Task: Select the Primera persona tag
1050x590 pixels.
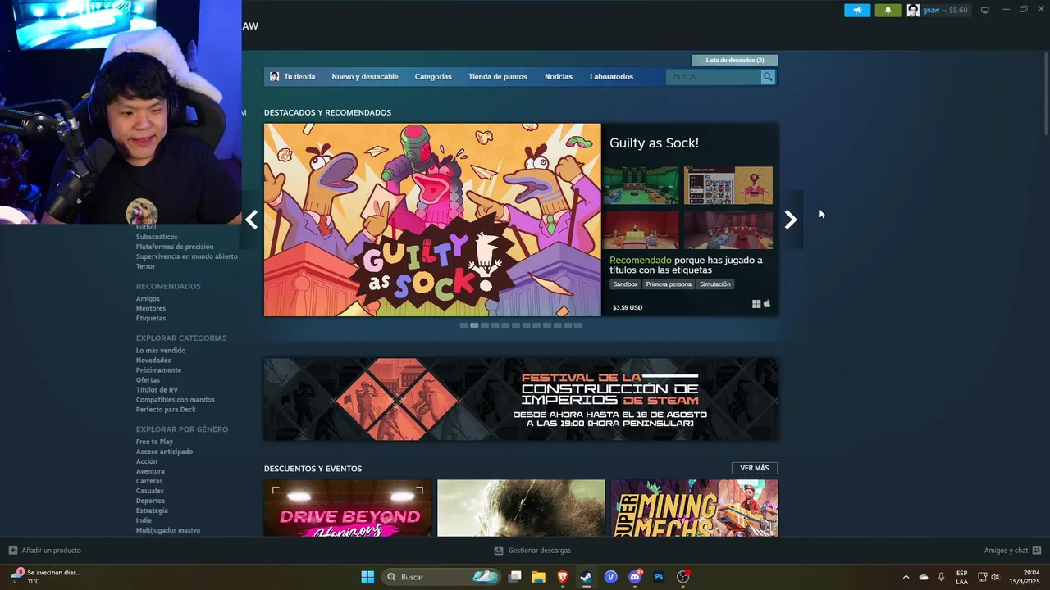Action: pos(669,284)
